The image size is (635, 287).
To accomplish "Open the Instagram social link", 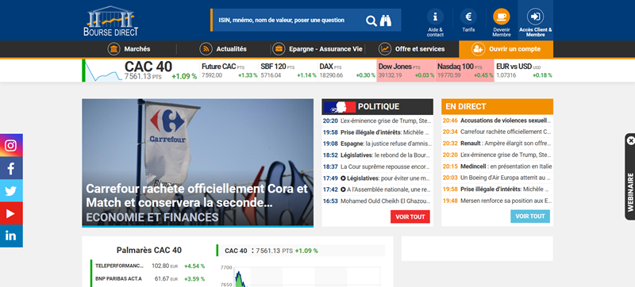I will pyautogui.click(x=11, y=145).
